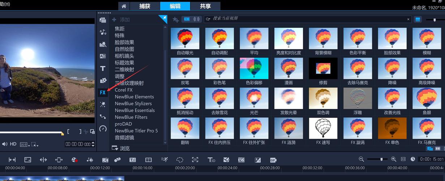Toggle audio filters display button
The image size is (445, 181).
click(197, 19)
